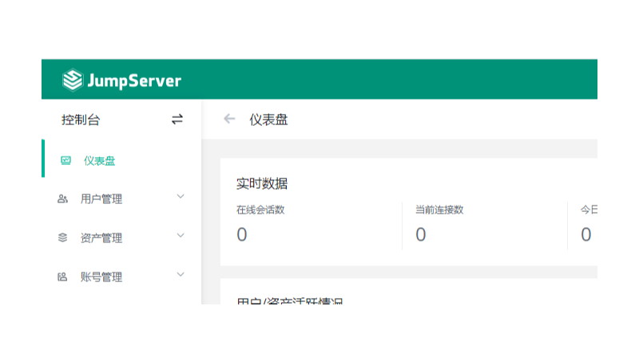Open the 资产管理 menu
Screen dimensions: 639x361
click(x=121, y=237)
